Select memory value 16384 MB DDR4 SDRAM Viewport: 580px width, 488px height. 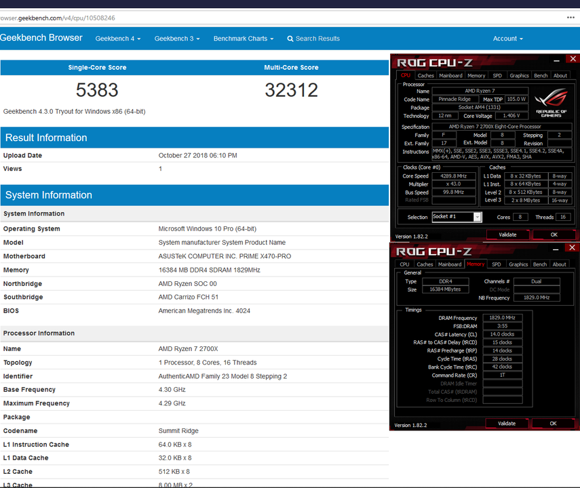click(x=210, y=270)
